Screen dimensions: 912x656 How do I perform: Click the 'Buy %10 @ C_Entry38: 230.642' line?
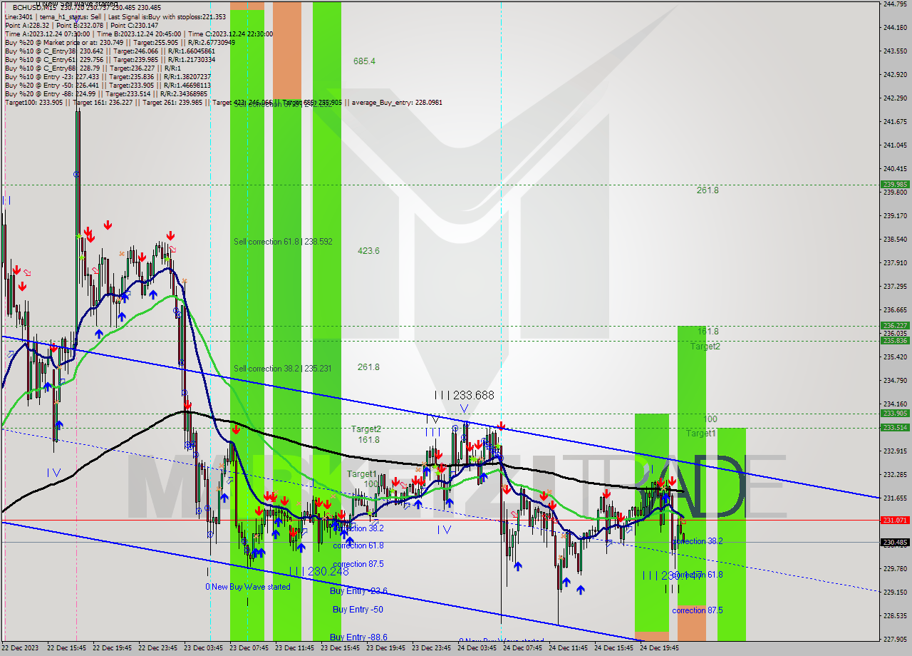click(x=109, y=51)
